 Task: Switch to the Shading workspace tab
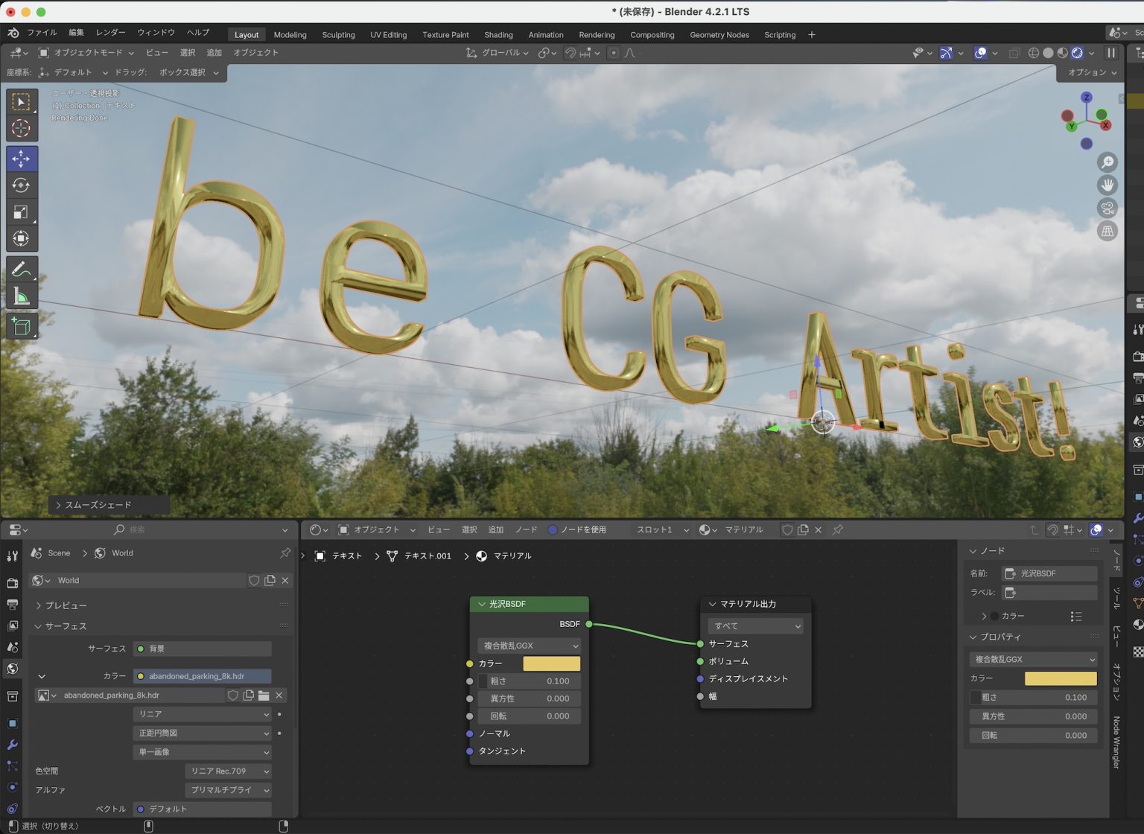498,34
